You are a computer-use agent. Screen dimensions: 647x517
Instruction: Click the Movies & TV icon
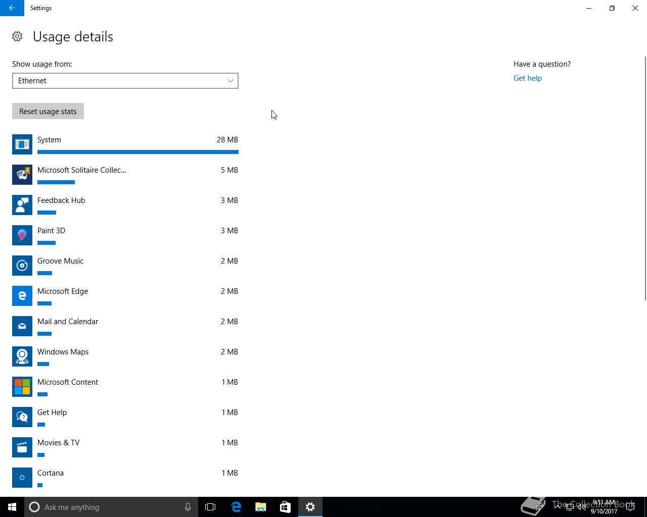22,447
